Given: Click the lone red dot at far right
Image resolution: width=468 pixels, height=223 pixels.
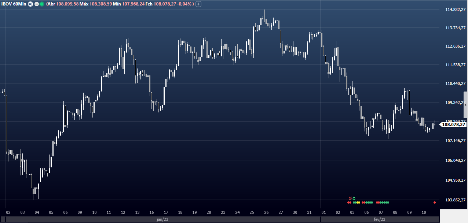Looking at the screenshot, I should pyautogui.click(x=435, y=202).
